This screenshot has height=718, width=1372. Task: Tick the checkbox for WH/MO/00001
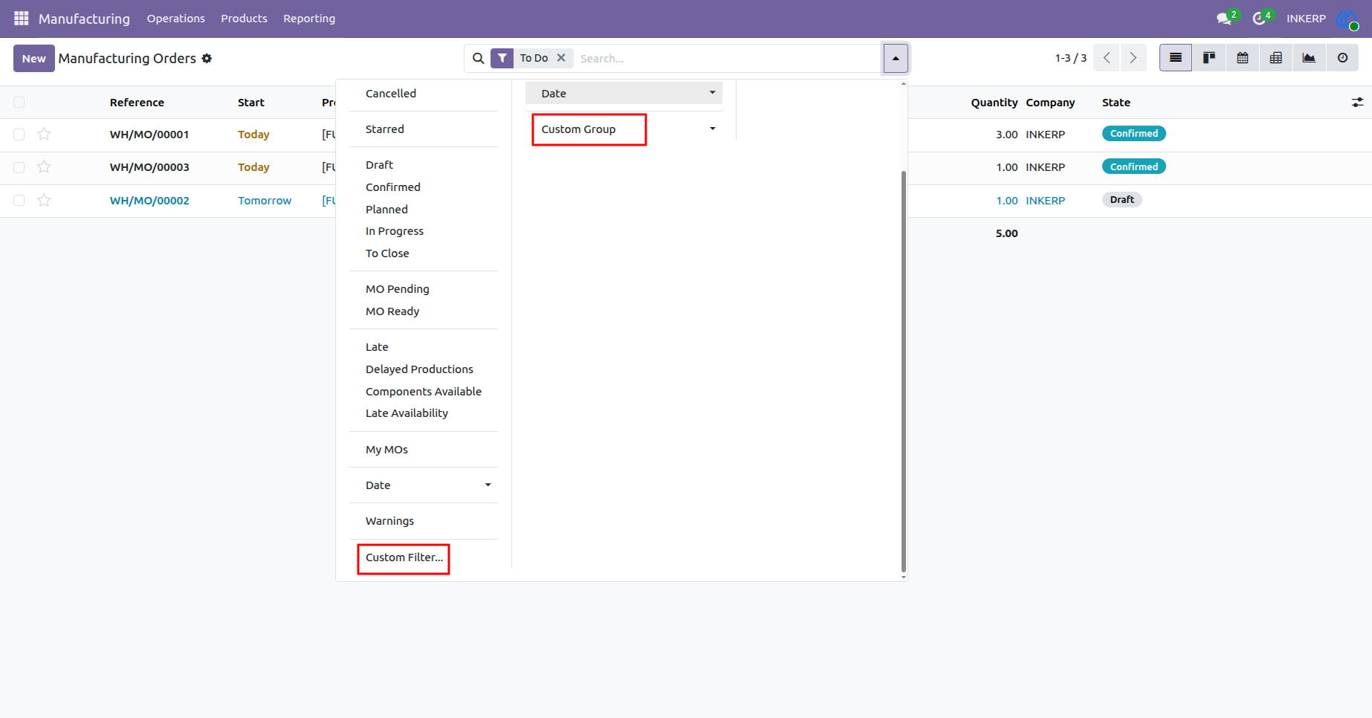point(19,135)
